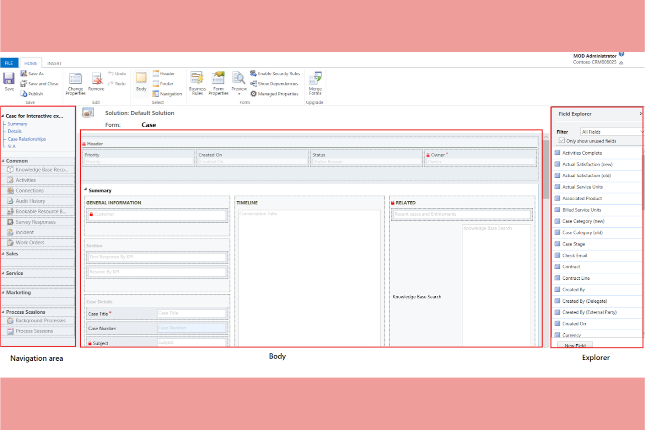Image resolution: width=645 pixels, height=430 pixels.
Task: Click the Case Number input field
Action: point(191,328)
